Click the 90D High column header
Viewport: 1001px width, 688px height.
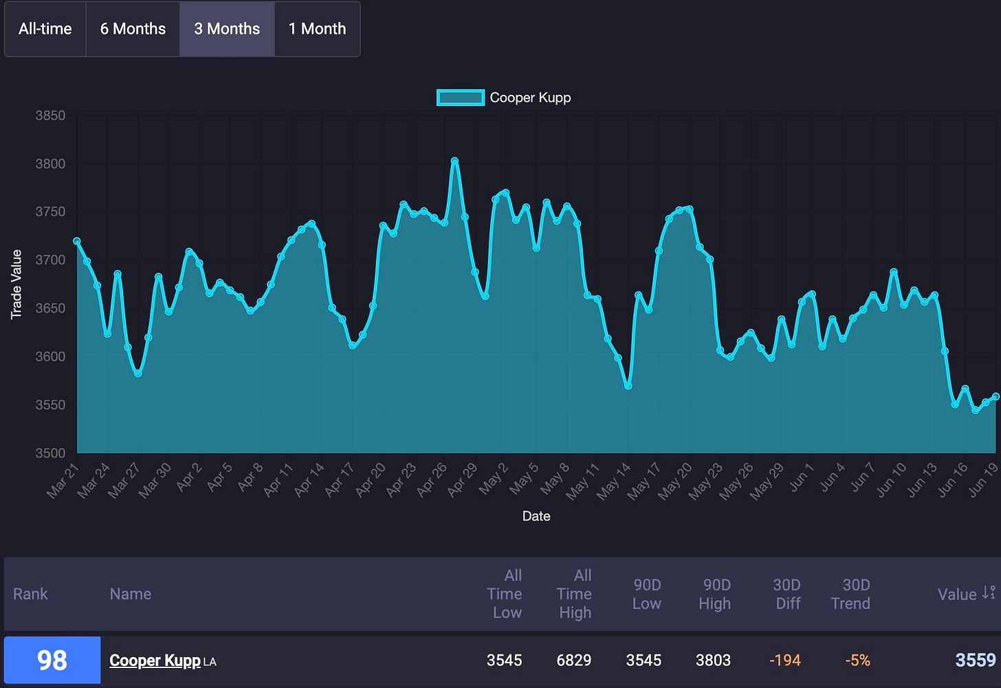coord(716,594)
